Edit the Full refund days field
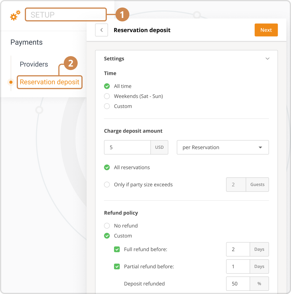291x294 pixels. point(238,249)
